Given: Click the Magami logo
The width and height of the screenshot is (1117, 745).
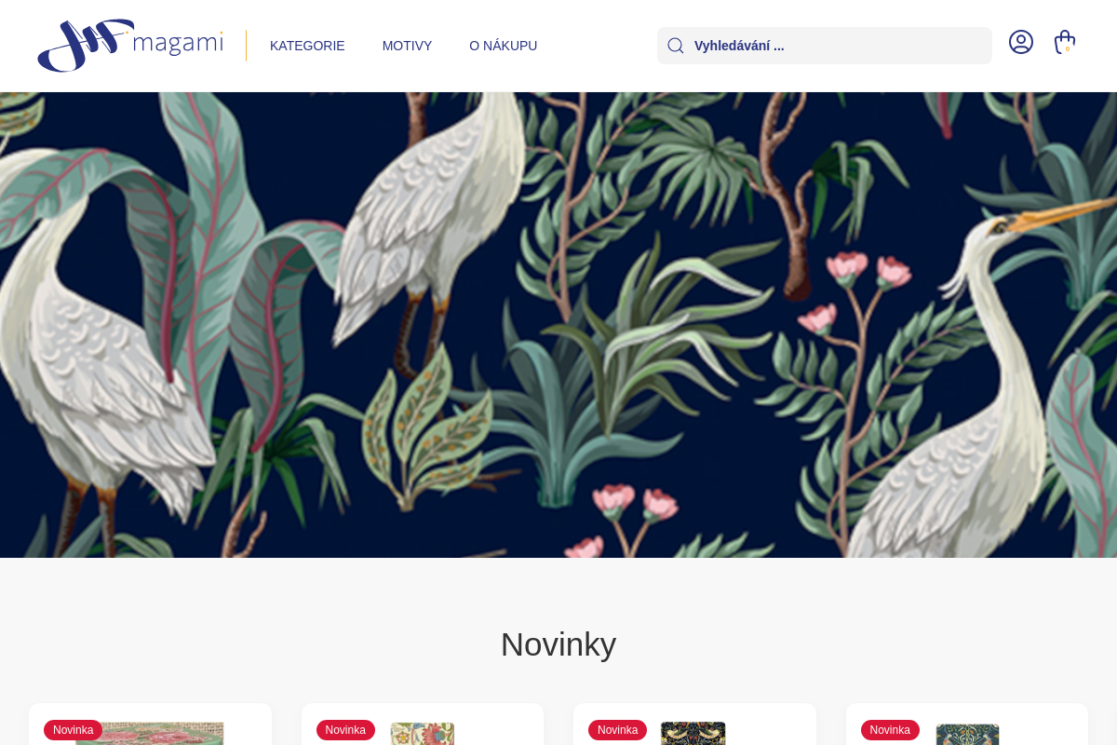Looking at the screenshot, I should [x=130, y=45].
